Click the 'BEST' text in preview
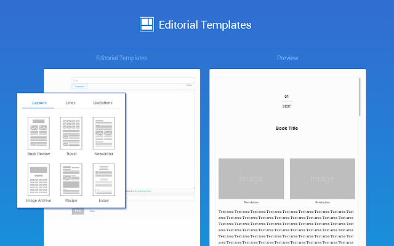The width and height of the screenshot is (394, 246). [x=287, y=106]
